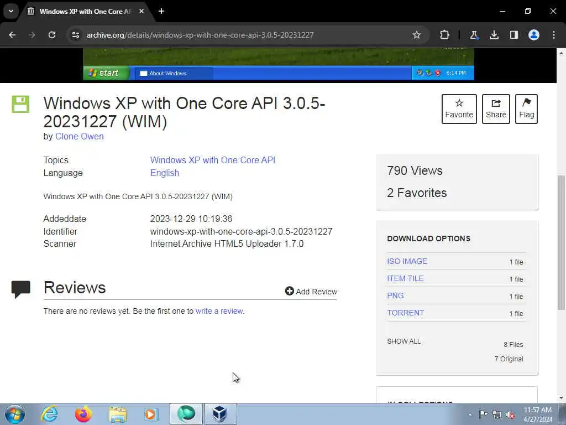Screen dimensions: 566x425
Task: Open the Windows Start orb
Action: (x=15, y=414)
